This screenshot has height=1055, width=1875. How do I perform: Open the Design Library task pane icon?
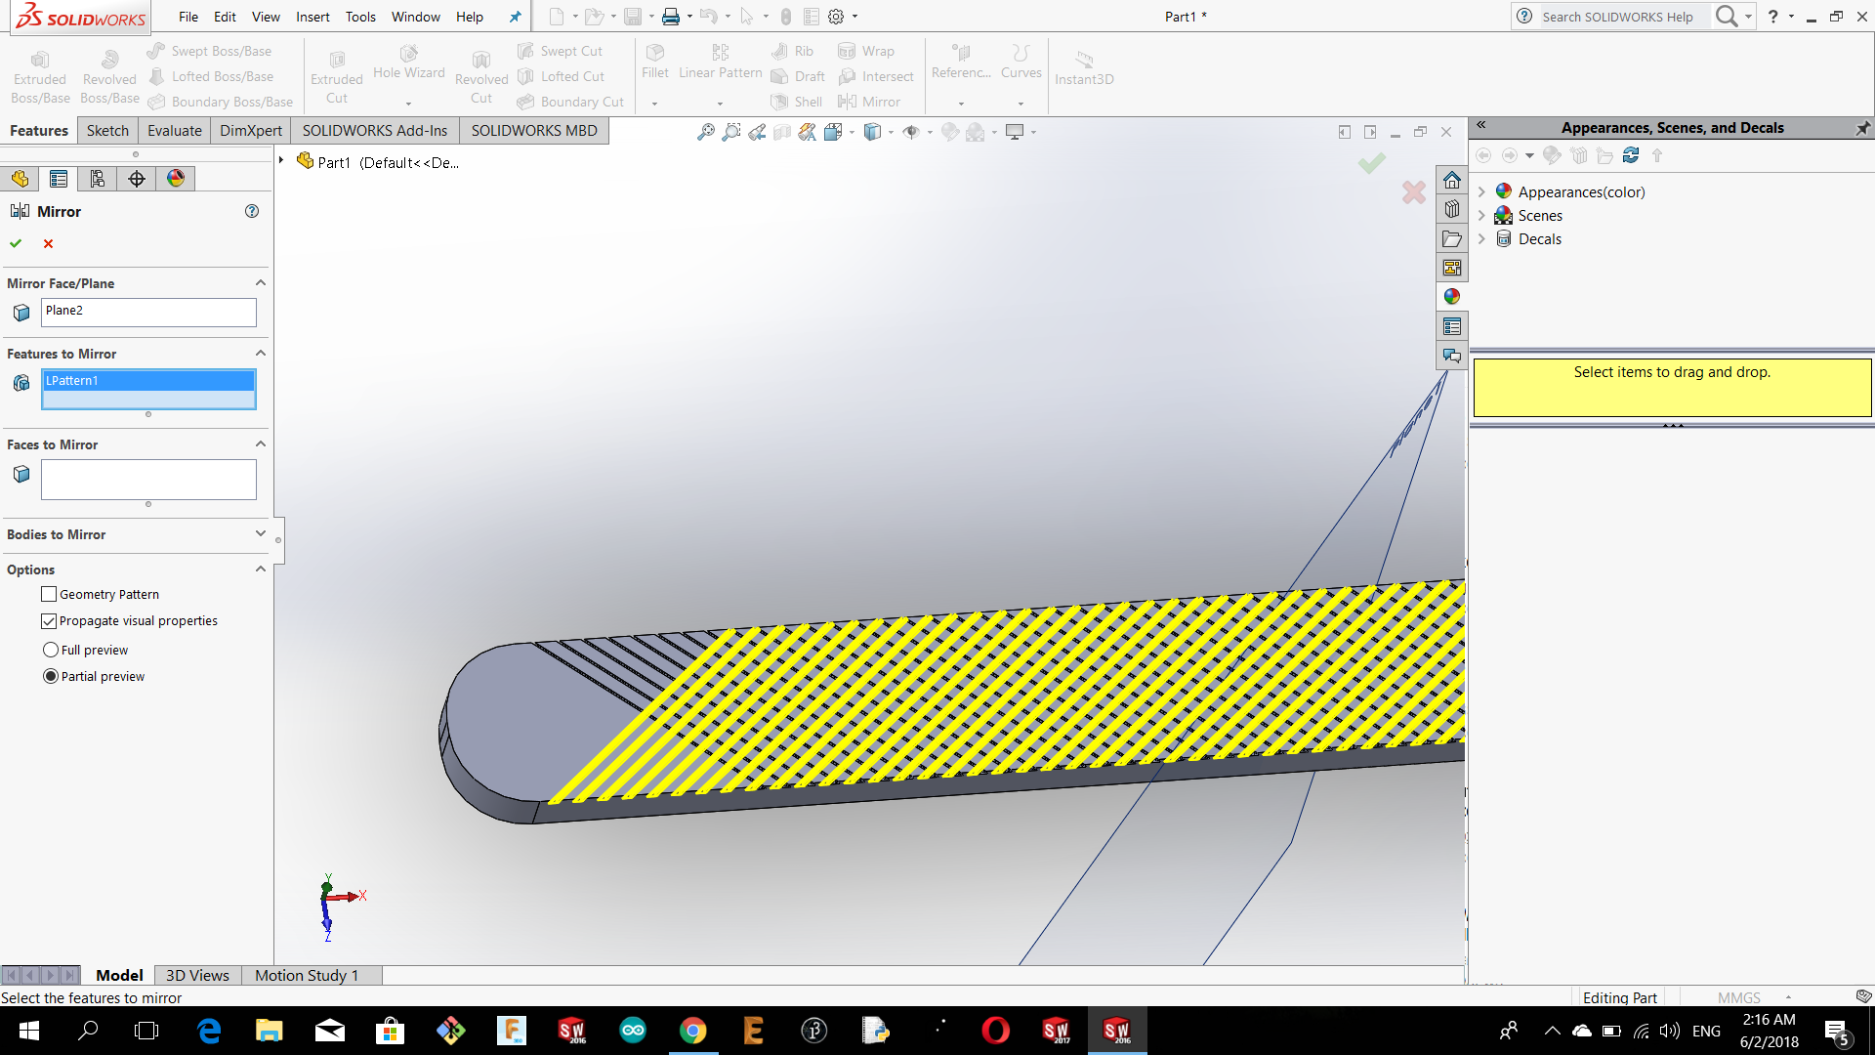coord(1452,209)
